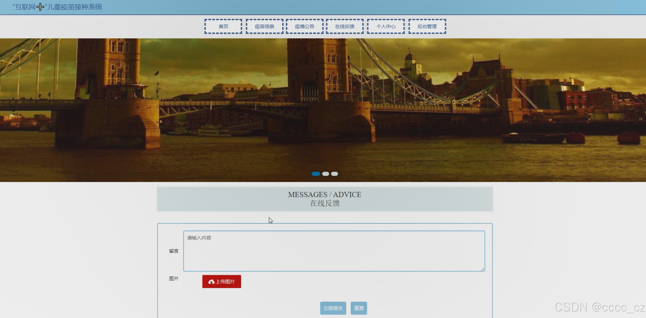Select the 在线反馈 navigation item
Screen dimensions: 646x318
tap(345, 27)
